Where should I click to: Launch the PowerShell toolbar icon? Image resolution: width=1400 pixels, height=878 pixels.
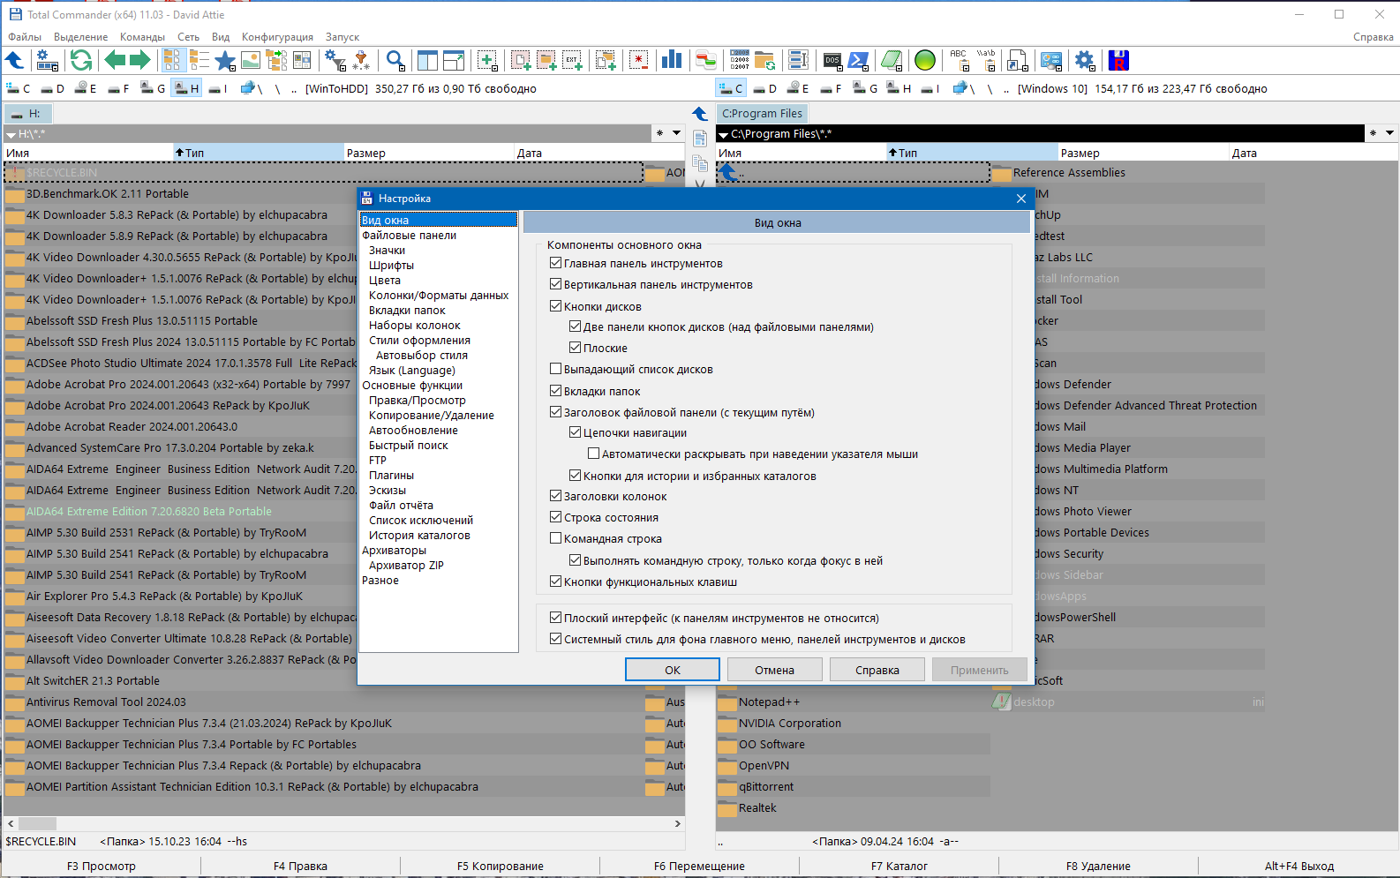858,60
